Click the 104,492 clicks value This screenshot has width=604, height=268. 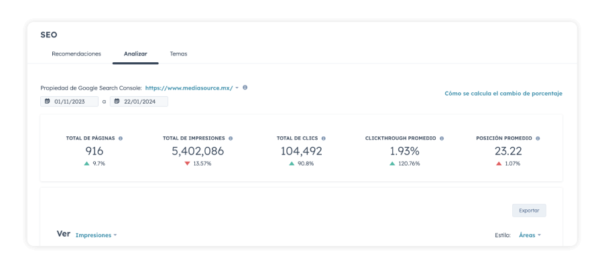coord(301,151)
